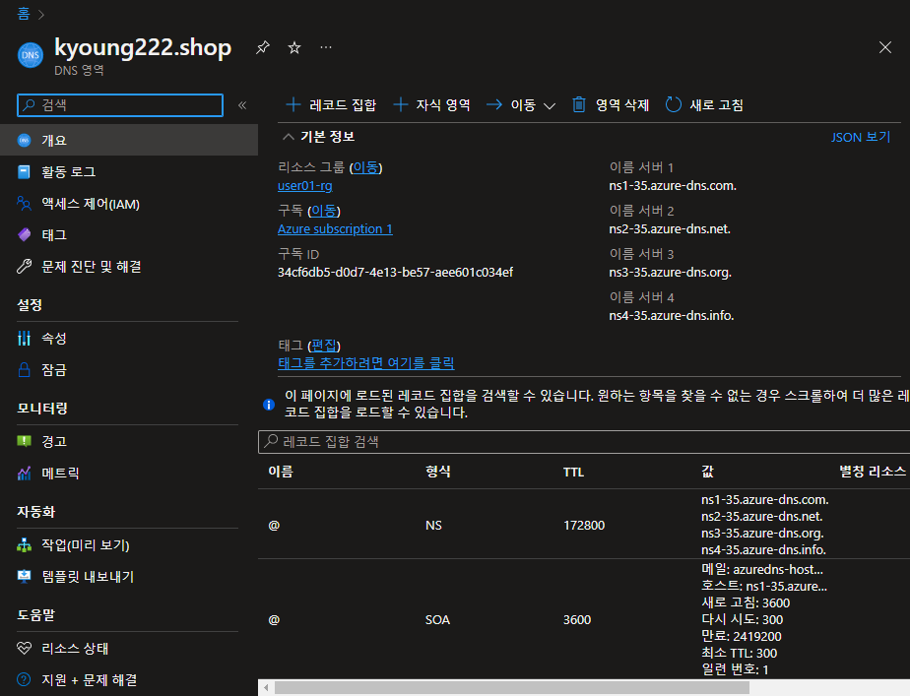Open the user01-rg resource group link

304,186
